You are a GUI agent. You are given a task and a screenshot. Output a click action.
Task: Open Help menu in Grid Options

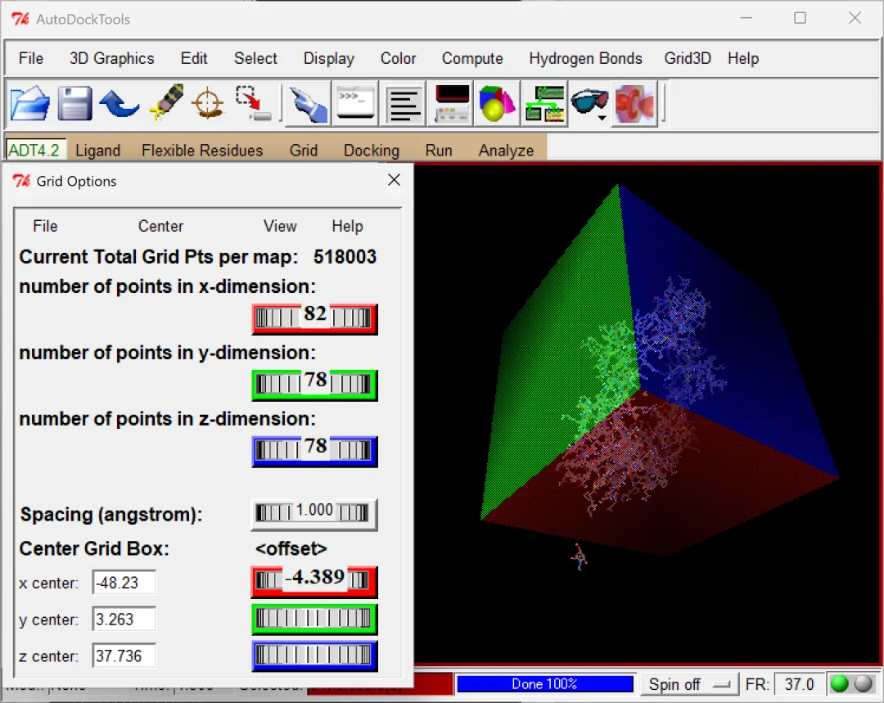347,226
